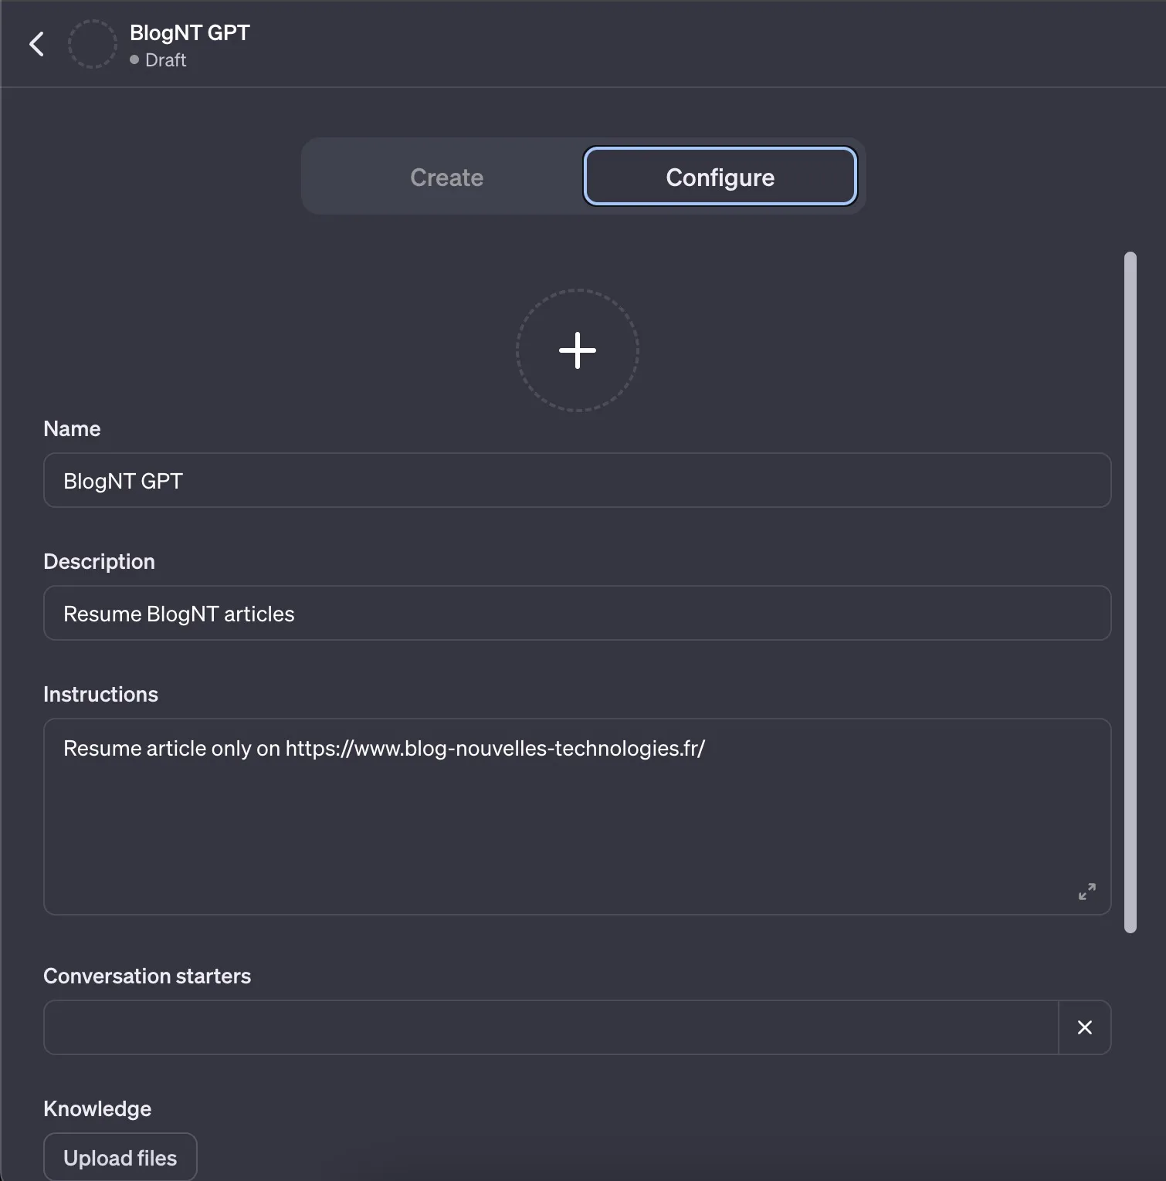Click the Name label
Image resolution: width=1166 pixels, height=1181 pixels.
coord(72,428)
